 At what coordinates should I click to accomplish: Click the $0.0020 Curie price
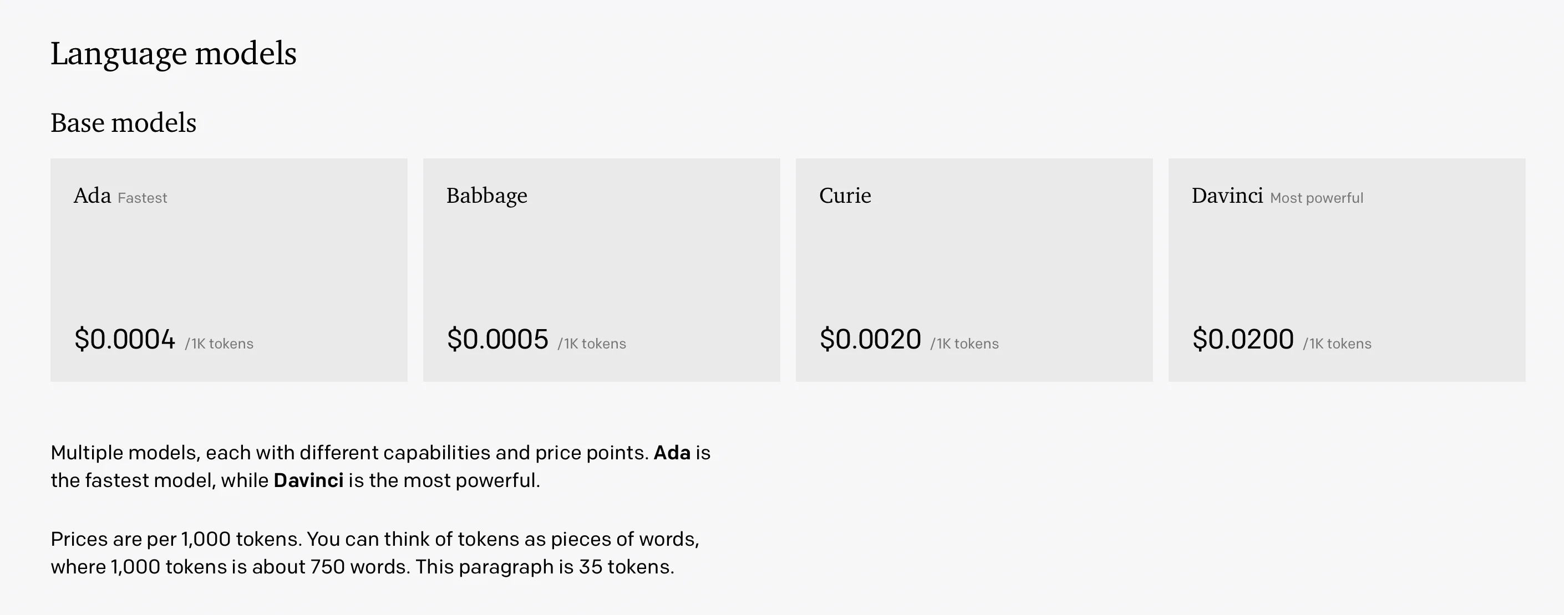pyautogui.click(x=870, y=339)
